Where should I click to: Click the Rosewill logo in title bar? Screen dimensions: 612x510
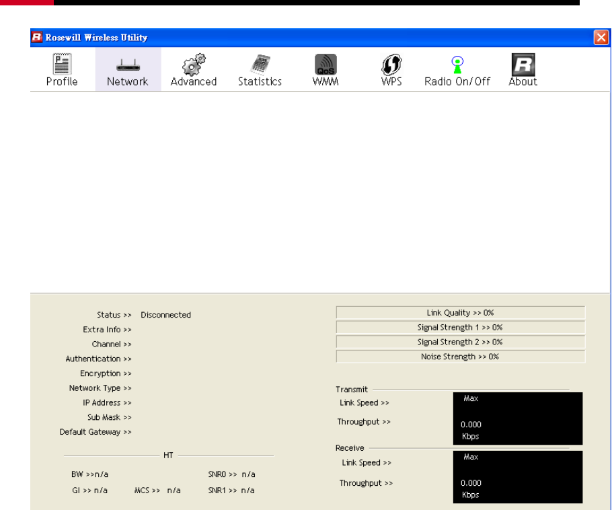(x=37, y=38)
